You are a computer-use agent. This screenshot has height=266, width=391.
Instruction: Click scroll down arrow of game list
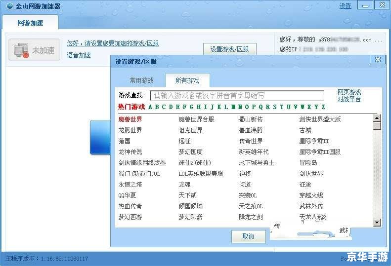pos(377,222)
